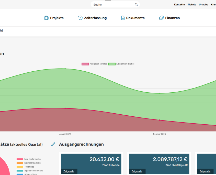Image resolution: width=216 pixels, height=175 pixels.
Task: Click the Januar 2025 axis label
Action: (x=65, y=134)
